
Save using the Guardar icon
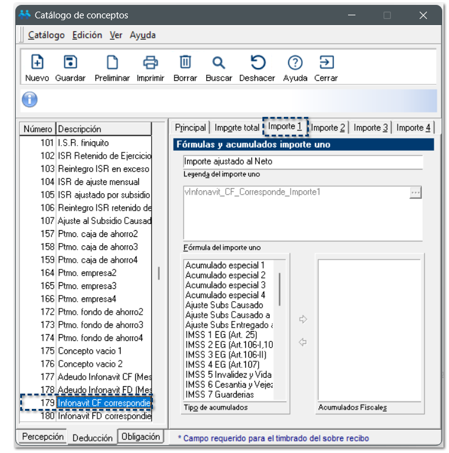coord(70,62)
